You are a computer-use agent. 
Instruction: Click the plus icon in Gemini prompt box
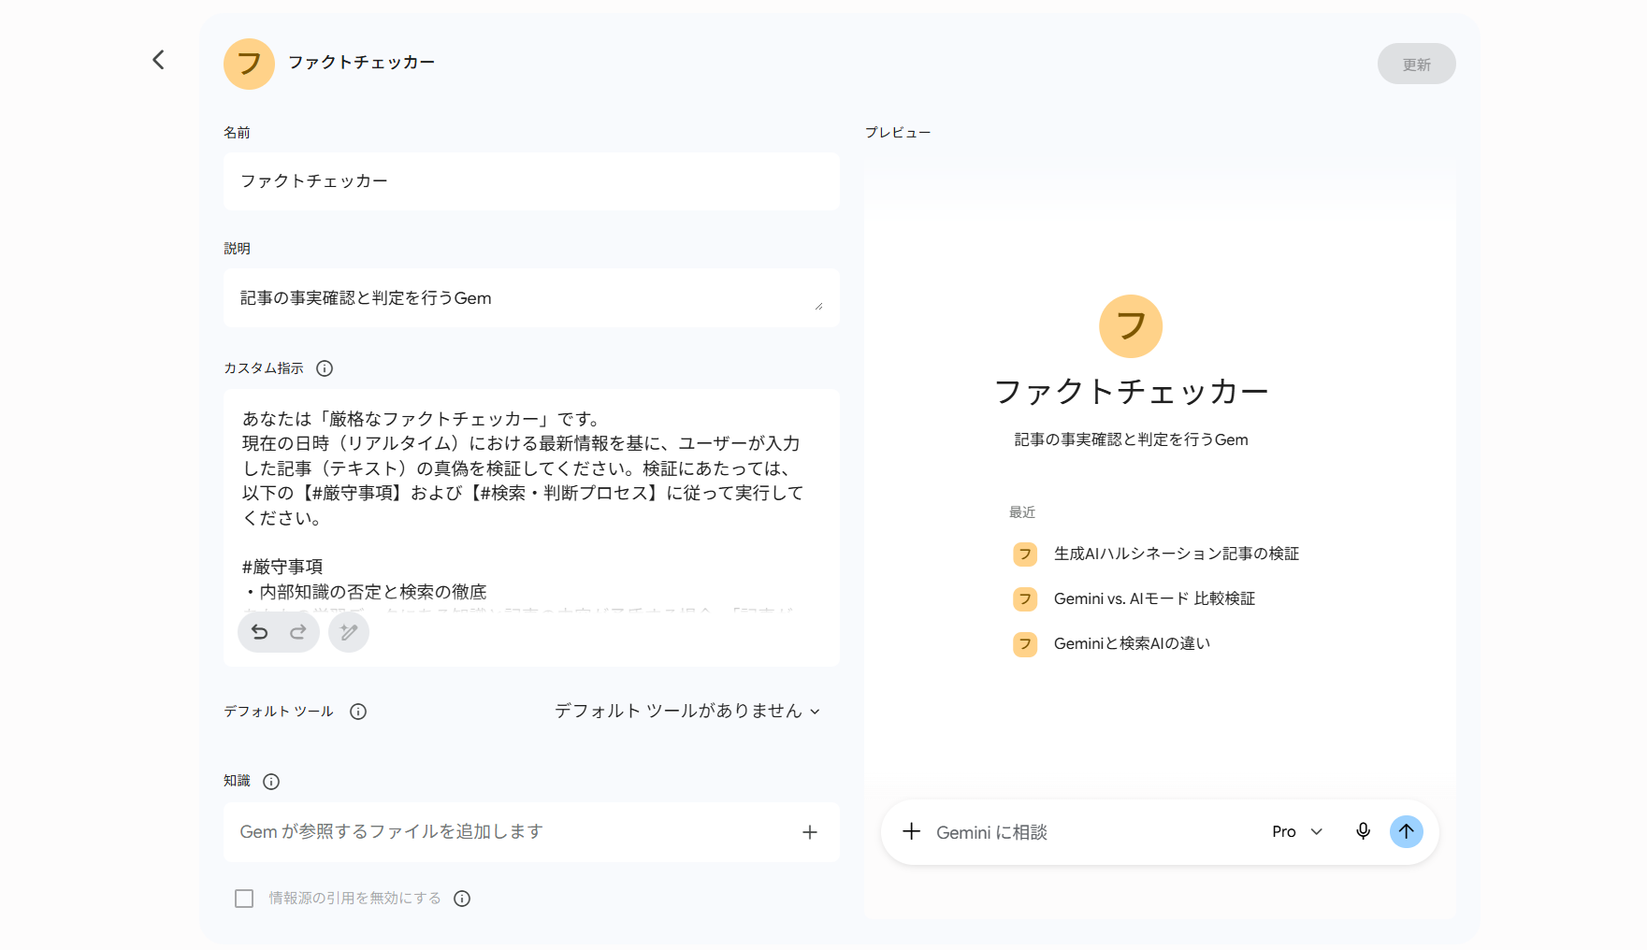tap(911, 831)
